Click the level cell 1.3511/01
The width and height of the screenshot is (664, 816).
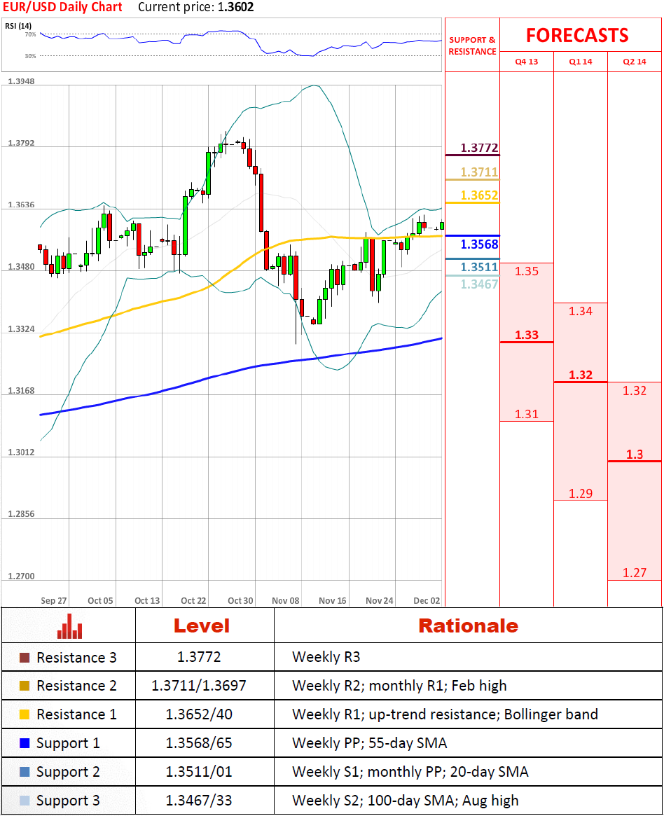[x=199, y=771]
